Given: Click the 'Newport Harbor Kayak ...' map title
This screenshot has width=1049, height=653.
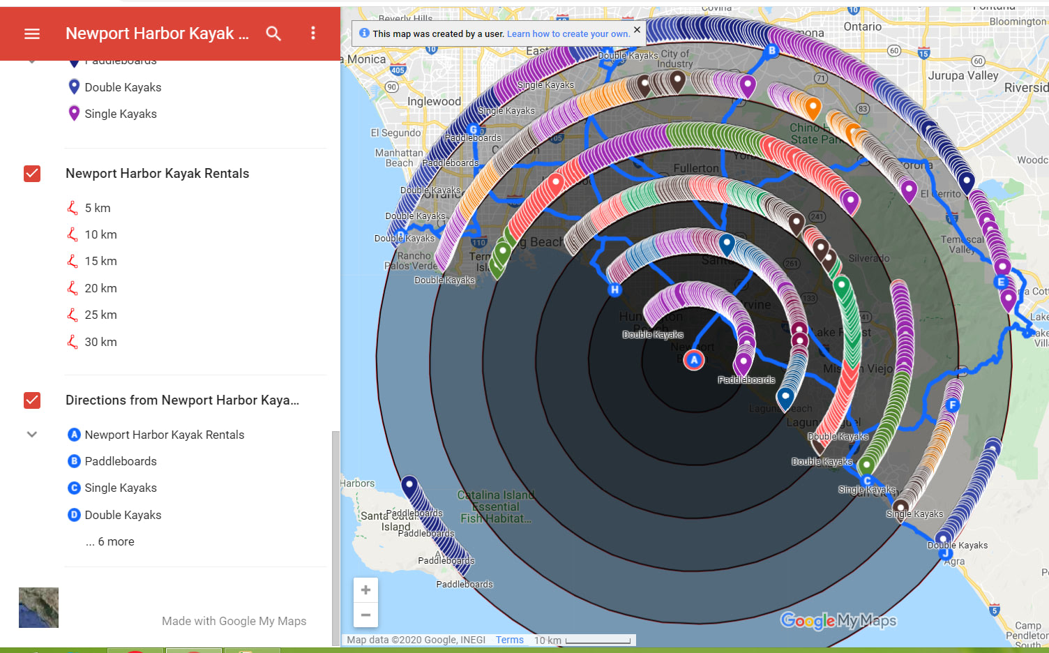Looking at the screenshot, I should [x=157, y=33].
